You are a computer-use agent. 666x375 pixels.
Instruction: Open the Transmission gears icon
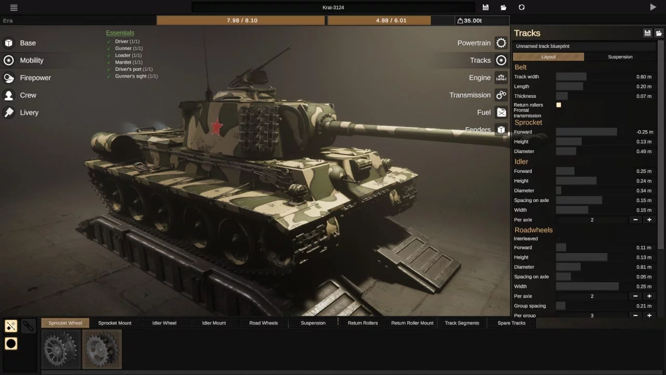[501, 95]
